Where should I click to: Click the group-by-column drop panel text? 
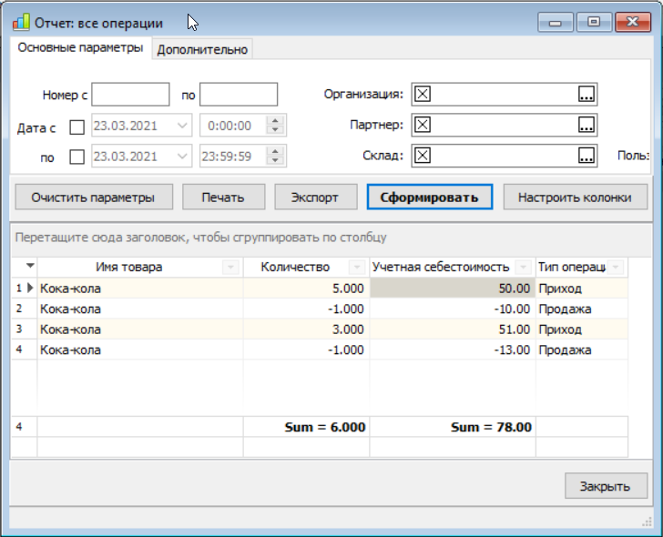click(x=201, y=238)
